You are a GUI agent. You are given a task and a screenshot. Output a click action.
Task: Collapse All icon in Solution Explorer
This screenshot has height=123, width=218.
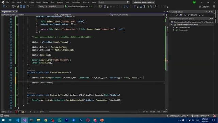[192, 15]
